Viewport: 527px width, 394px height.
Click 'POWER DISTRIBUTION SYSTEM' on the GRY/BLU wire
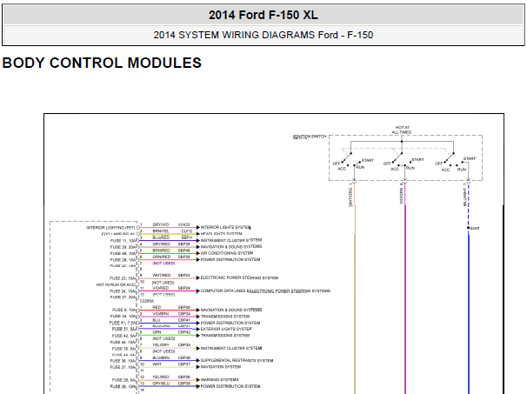230,386
